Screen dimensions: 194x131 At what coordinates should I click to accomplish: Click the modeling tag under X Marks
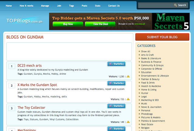click(x=55, y=97)
